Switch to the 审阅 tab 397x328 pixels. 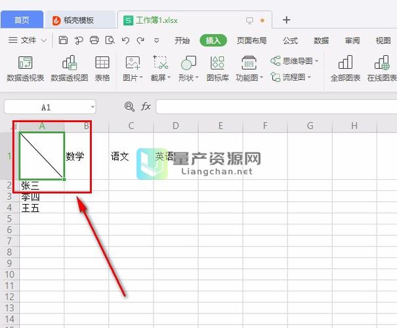click(x=352, y=41)
